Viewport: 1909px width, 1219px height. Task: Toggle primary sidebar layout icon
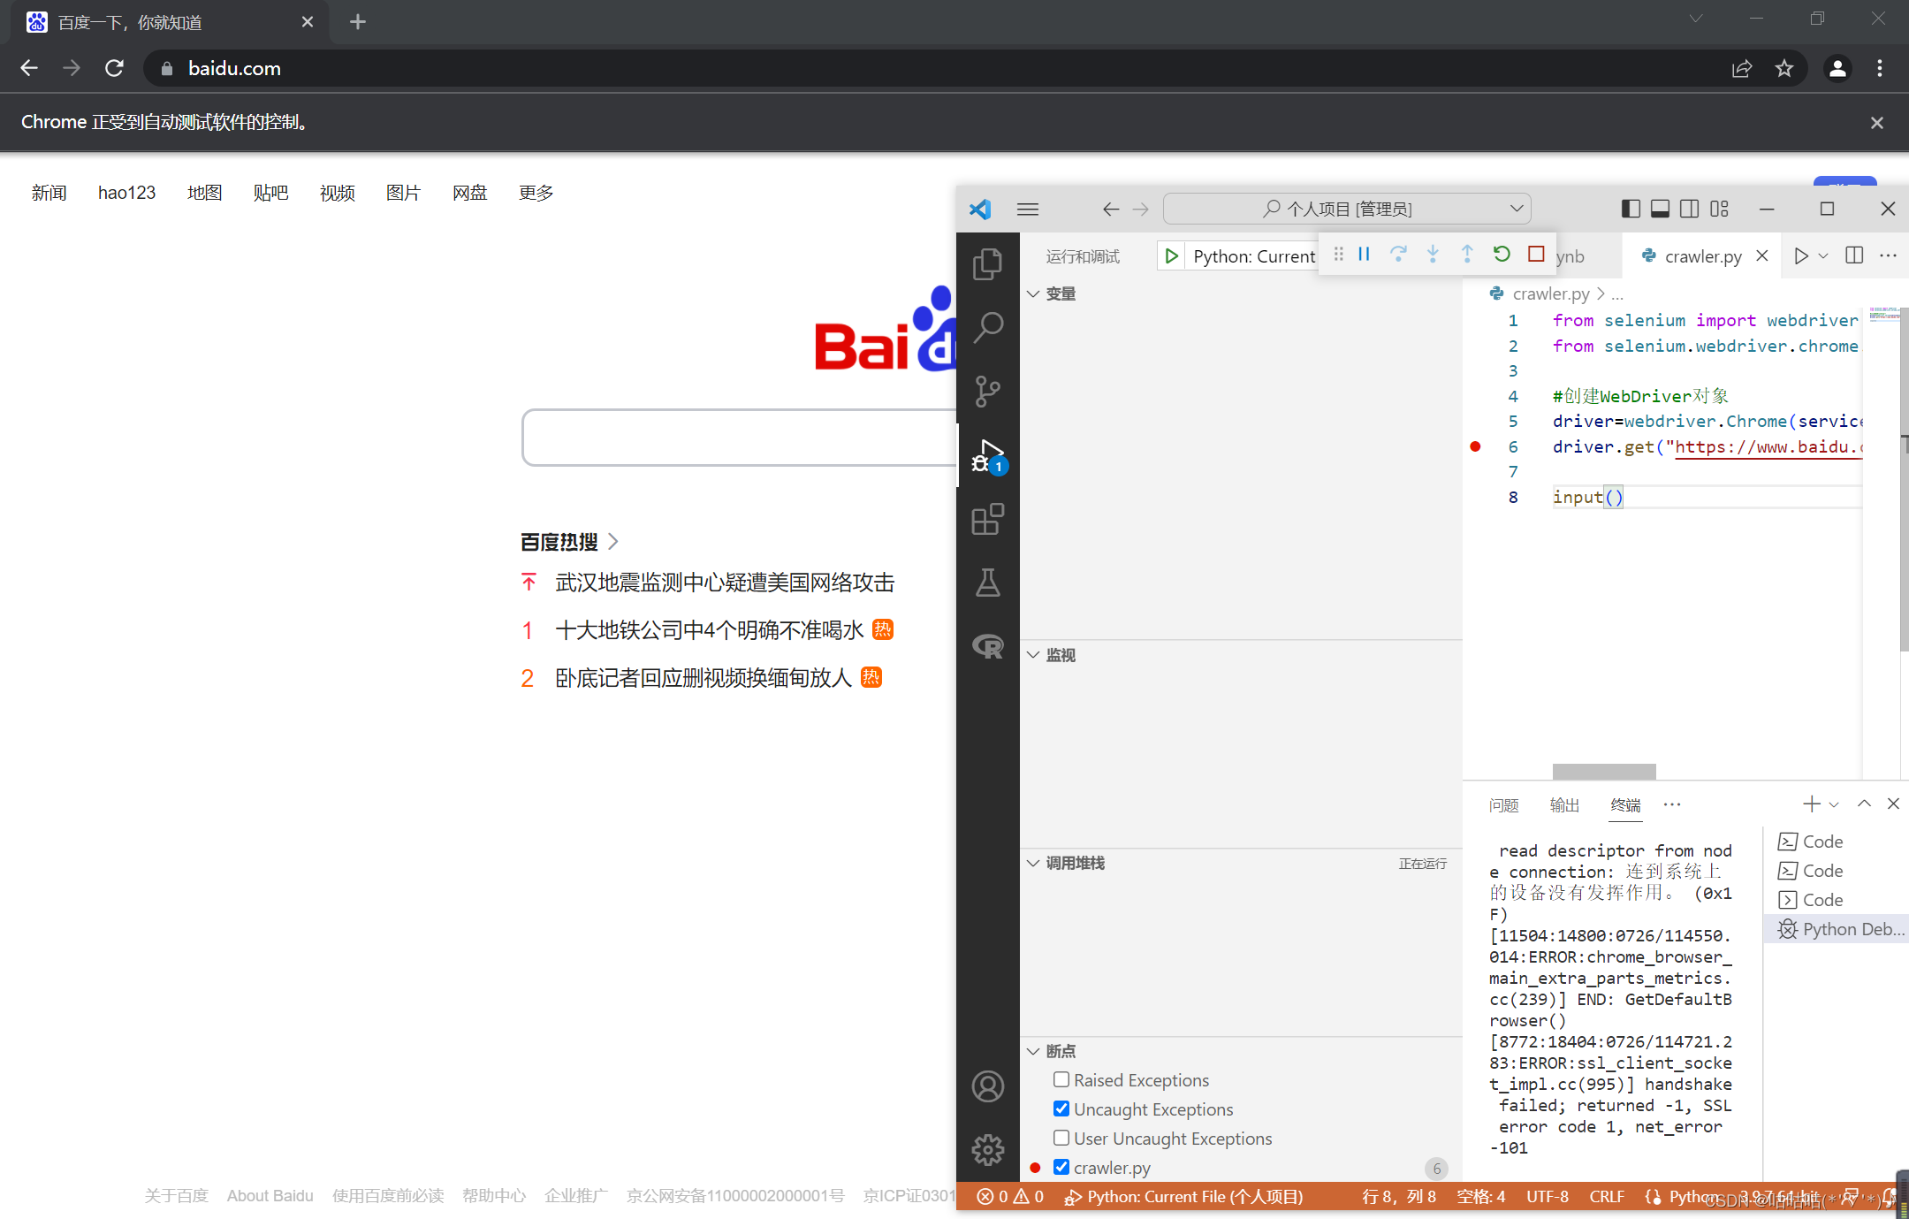click(x=1631, y=209)
